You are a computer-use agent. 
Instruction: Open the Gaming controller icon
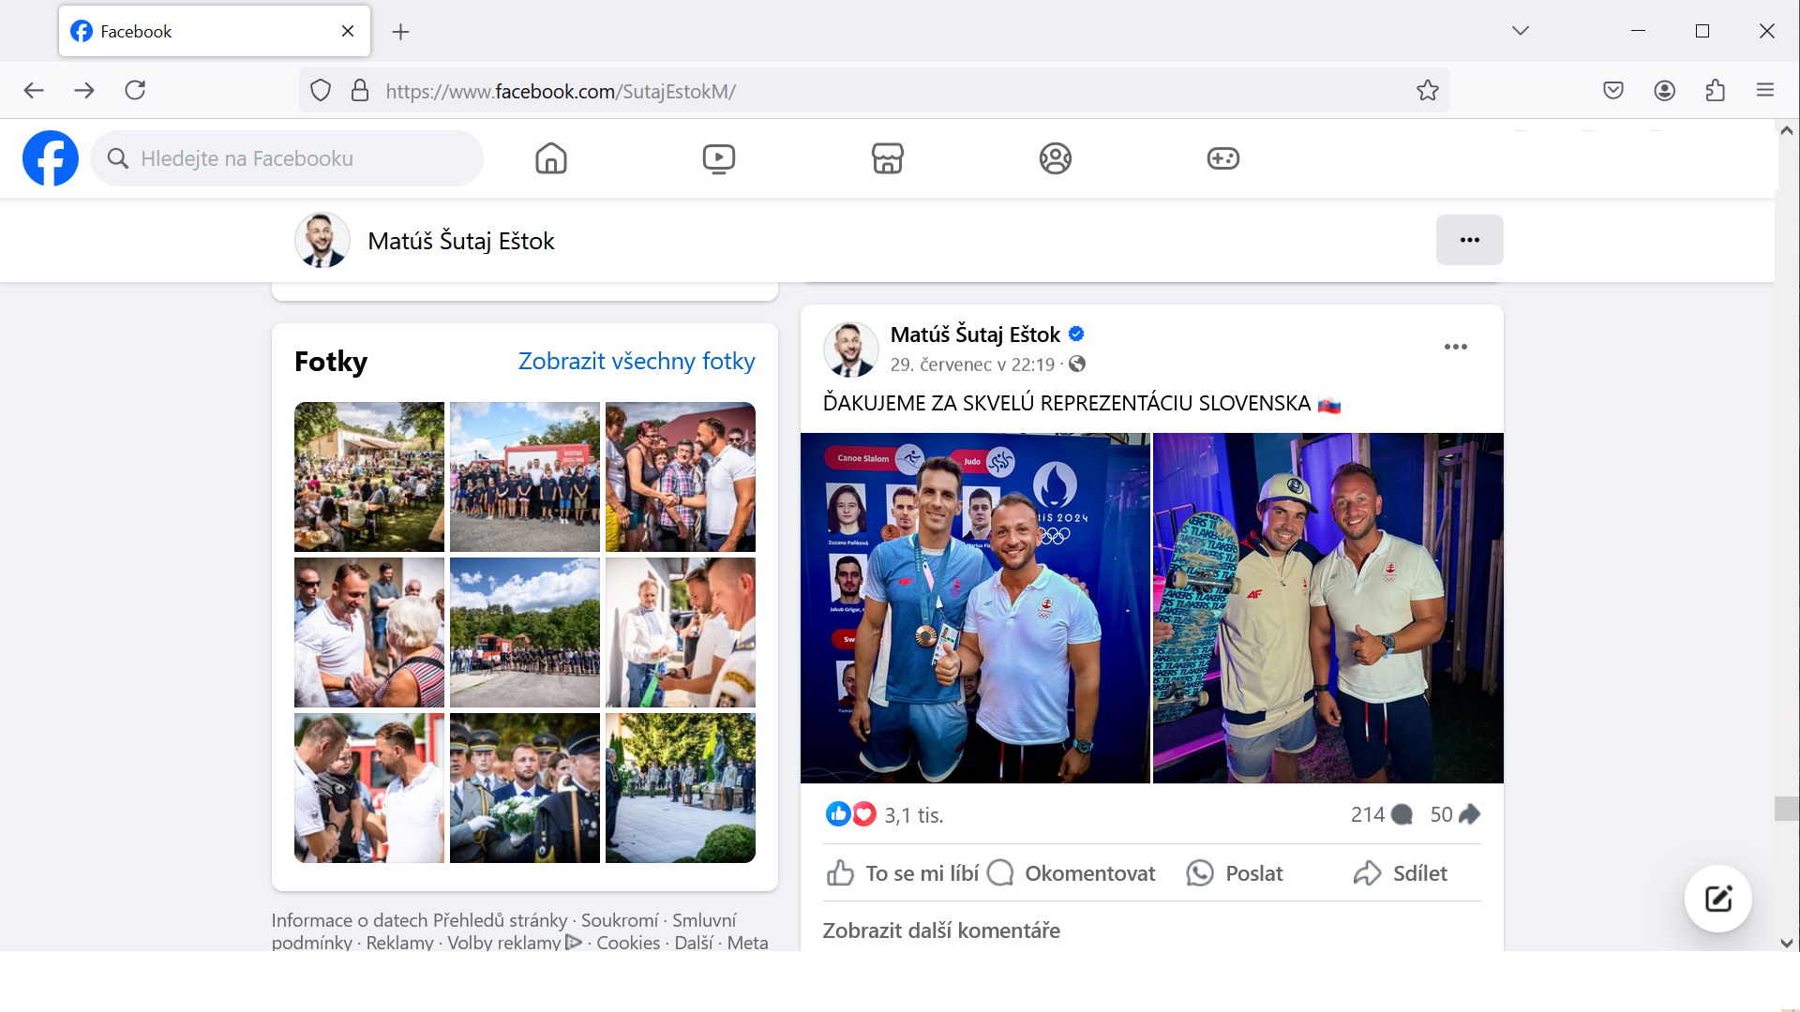[x=1222, y=158]
